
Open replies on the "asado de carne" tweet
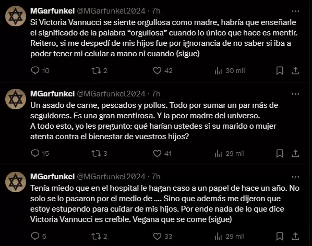click(x=40, y=153)
